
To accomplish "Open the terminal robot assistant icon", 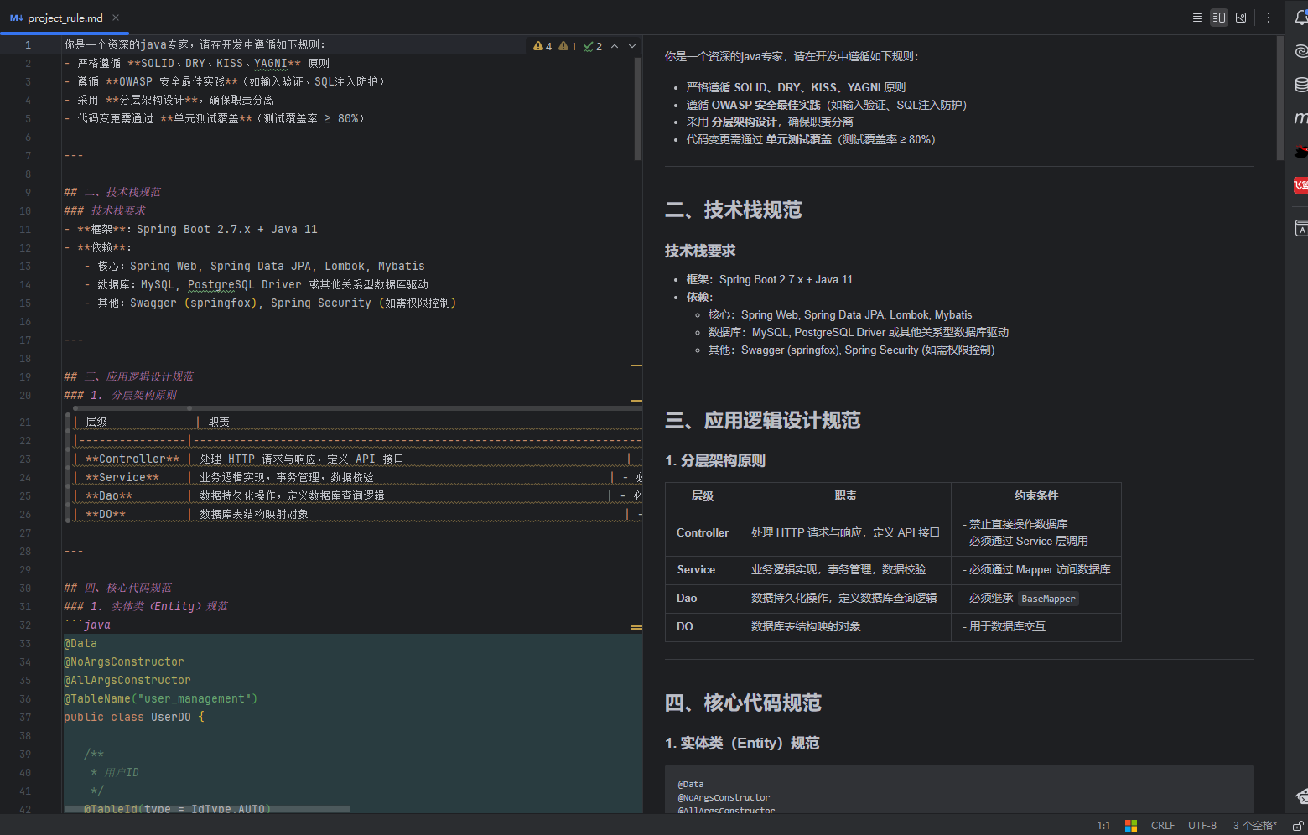I will coord(1301,796).
